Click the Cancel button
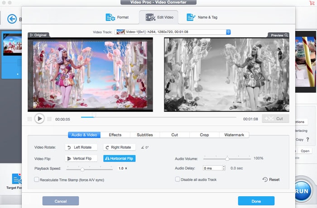This screenshot has height=208, width=317. click(x=61, y=201)
